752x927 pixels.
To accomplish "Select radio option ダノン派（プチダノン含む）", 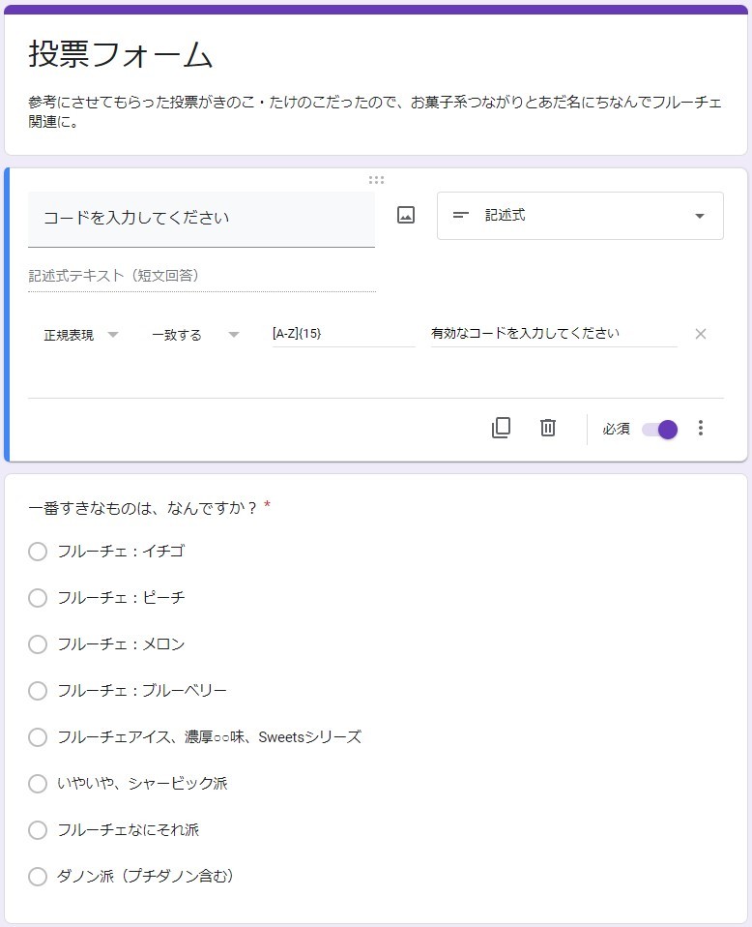I will point(38,876).
